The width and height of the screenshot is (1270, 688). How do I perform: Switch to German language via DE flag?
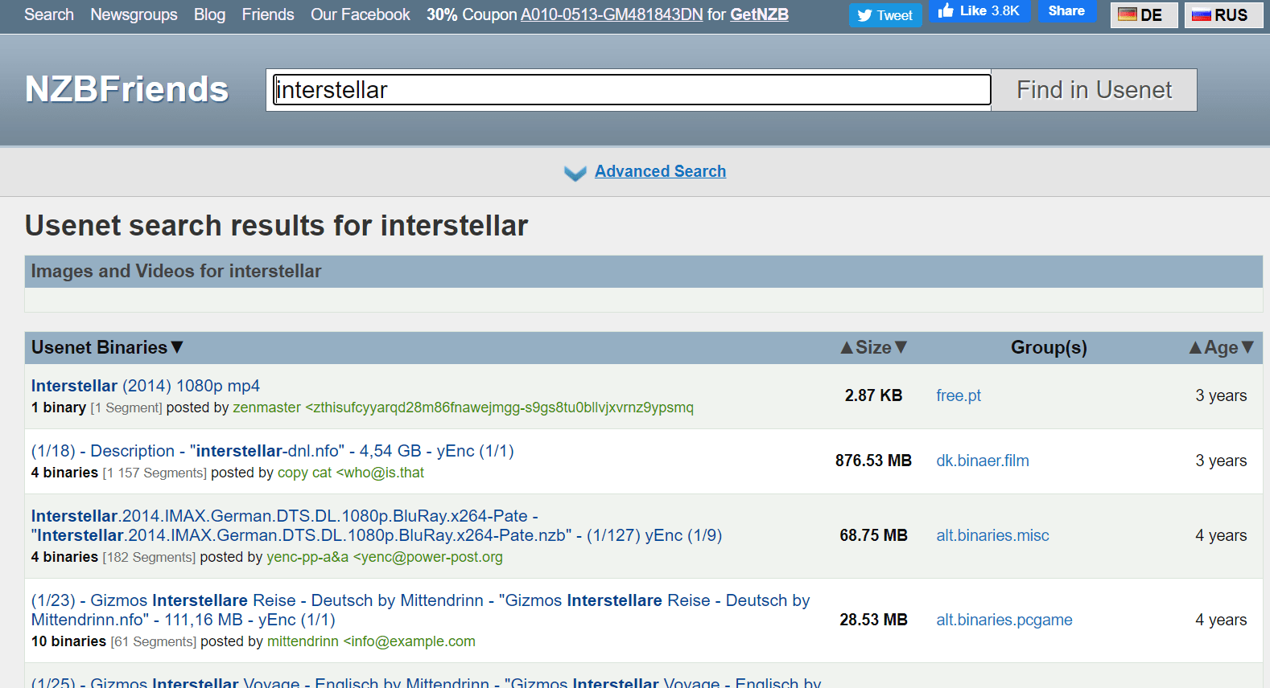point(1143,15)
